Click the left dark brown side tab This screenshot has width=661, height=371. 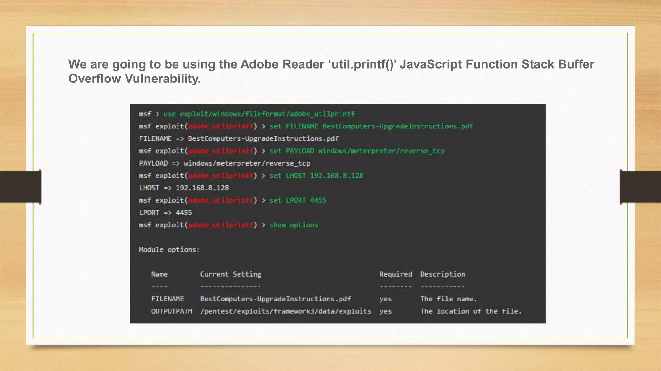click(x=21, y=187)
